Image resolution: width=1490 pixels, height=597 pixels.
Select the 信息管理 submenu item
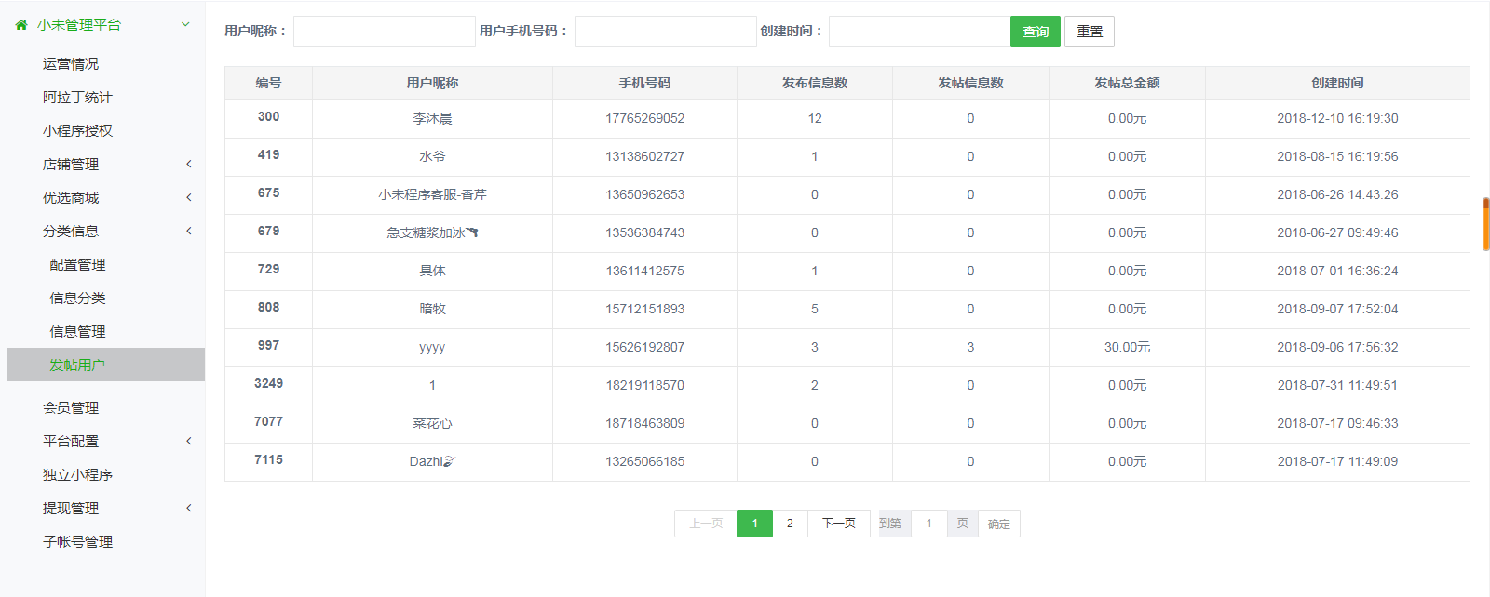77,332
